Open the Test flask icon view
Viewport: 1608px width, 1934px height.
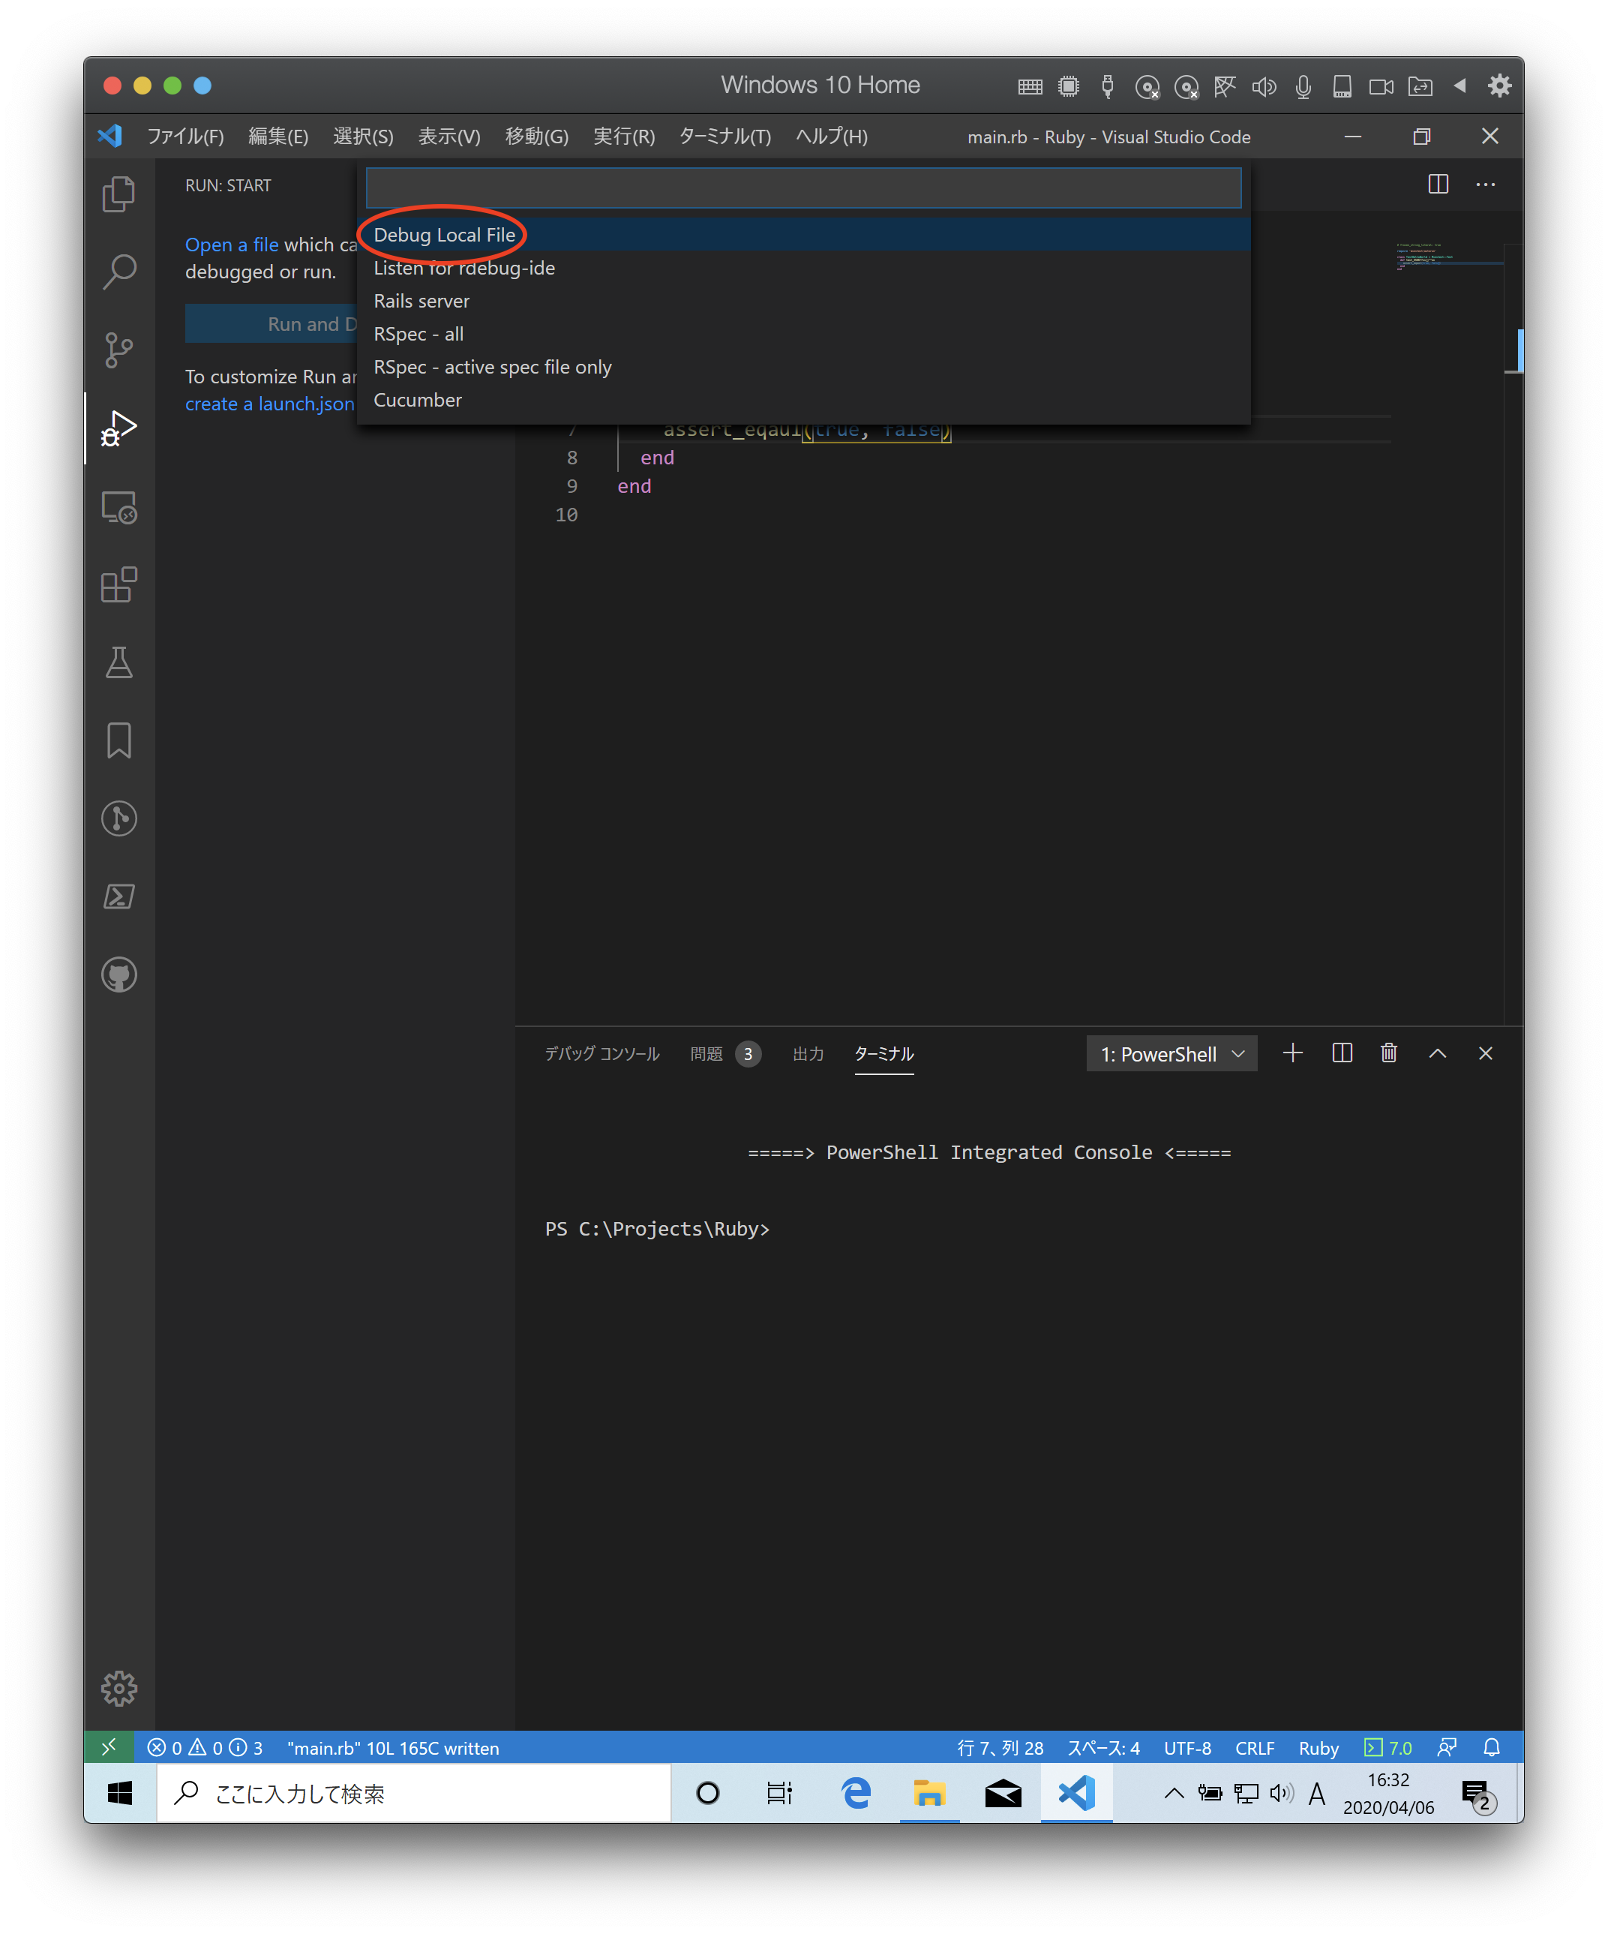[x=118, y=663]
